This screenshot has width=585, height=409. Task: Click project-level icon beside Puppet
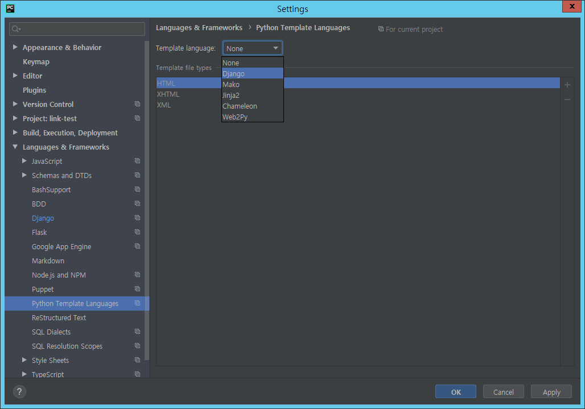coord(137,289)
